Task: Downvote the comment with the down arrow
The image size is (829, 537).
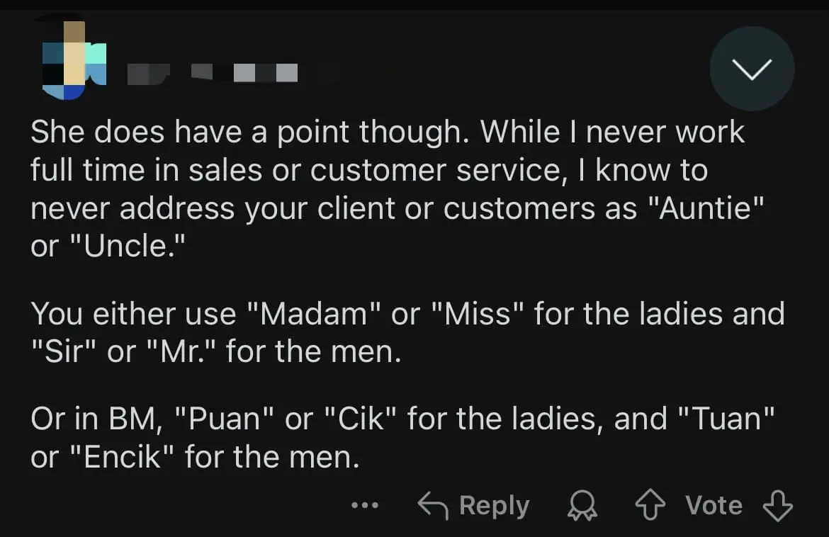Action: click(778, 505)
